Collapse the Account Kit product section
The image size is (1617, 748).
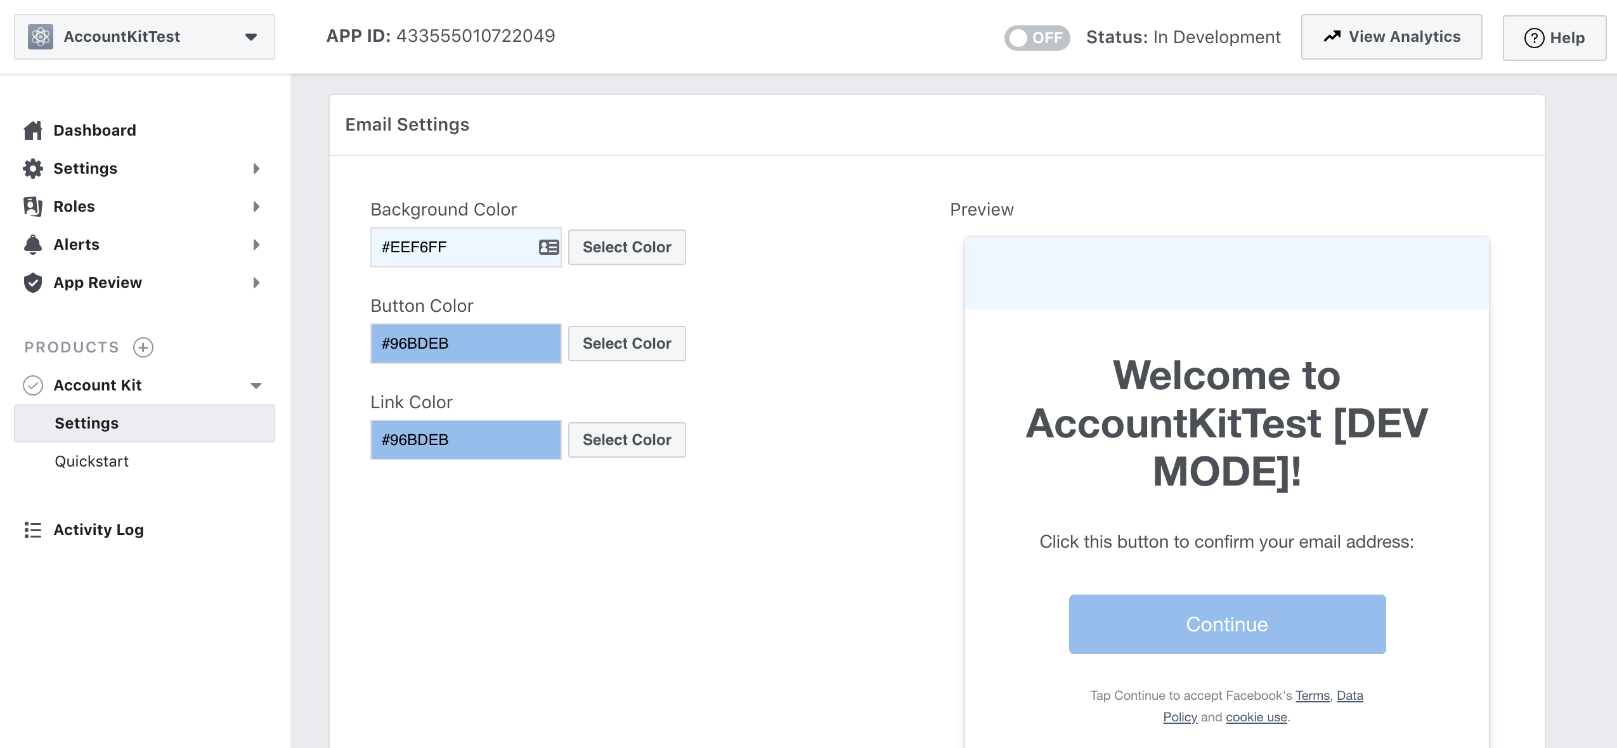coord(256,385)
